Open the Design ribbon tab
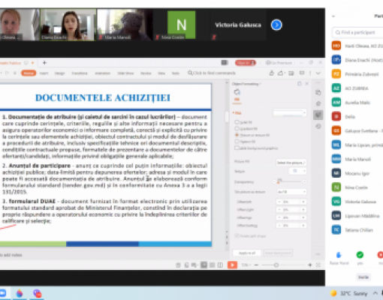The width and height of the screenshot is (383, 300). (59, 73)
